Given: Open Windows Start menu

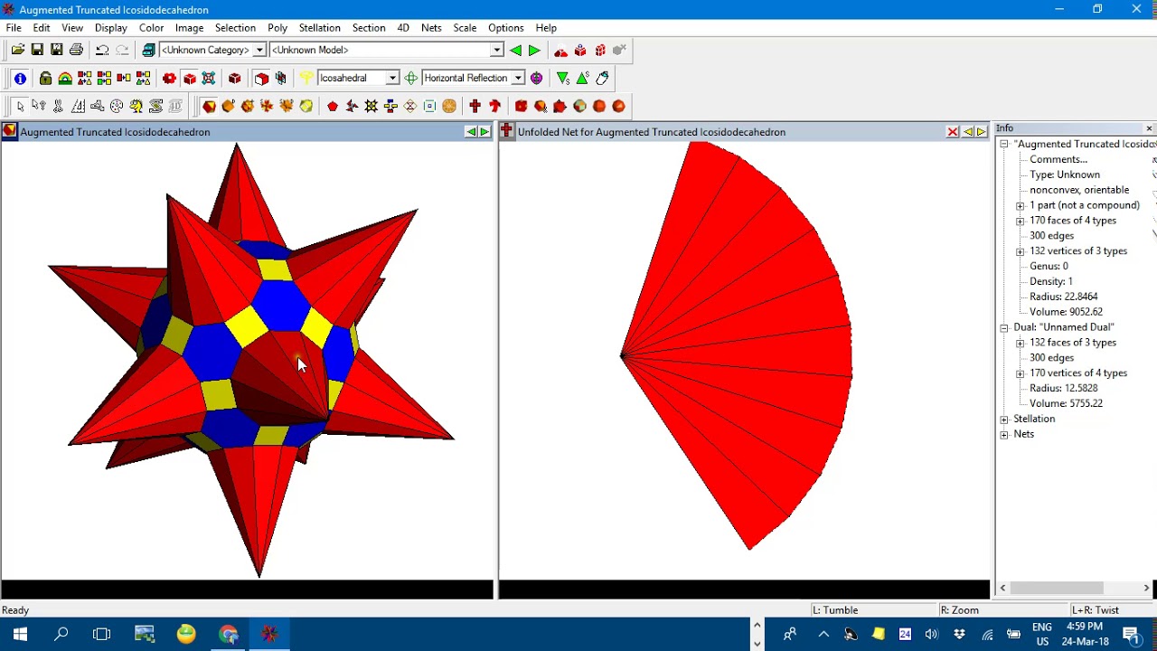Looking at the screenshot, I should coord(20,634).
